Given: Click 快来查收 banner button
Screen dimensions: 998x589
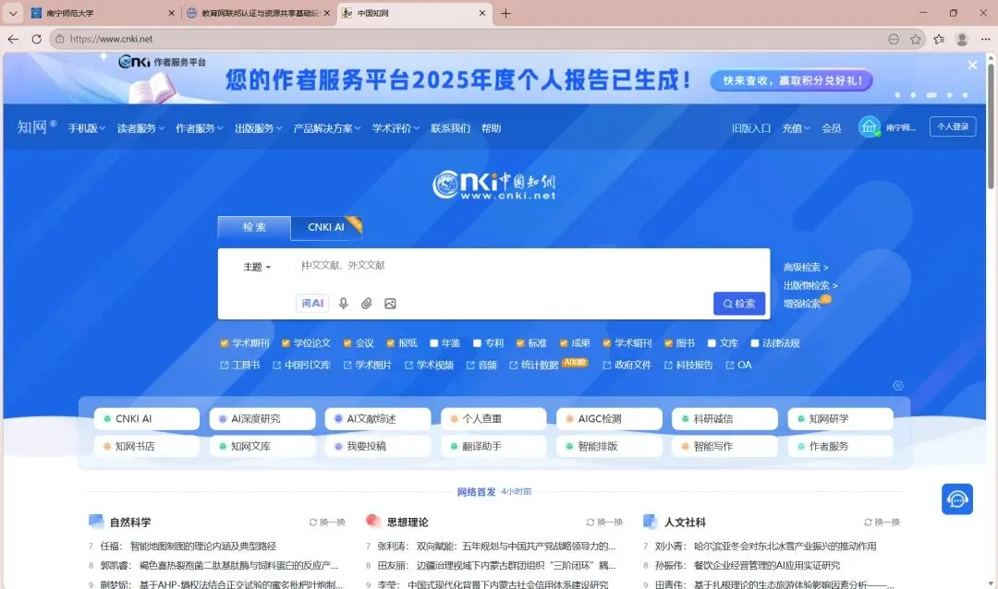Looking at the screenshot, I should point(791,81).
